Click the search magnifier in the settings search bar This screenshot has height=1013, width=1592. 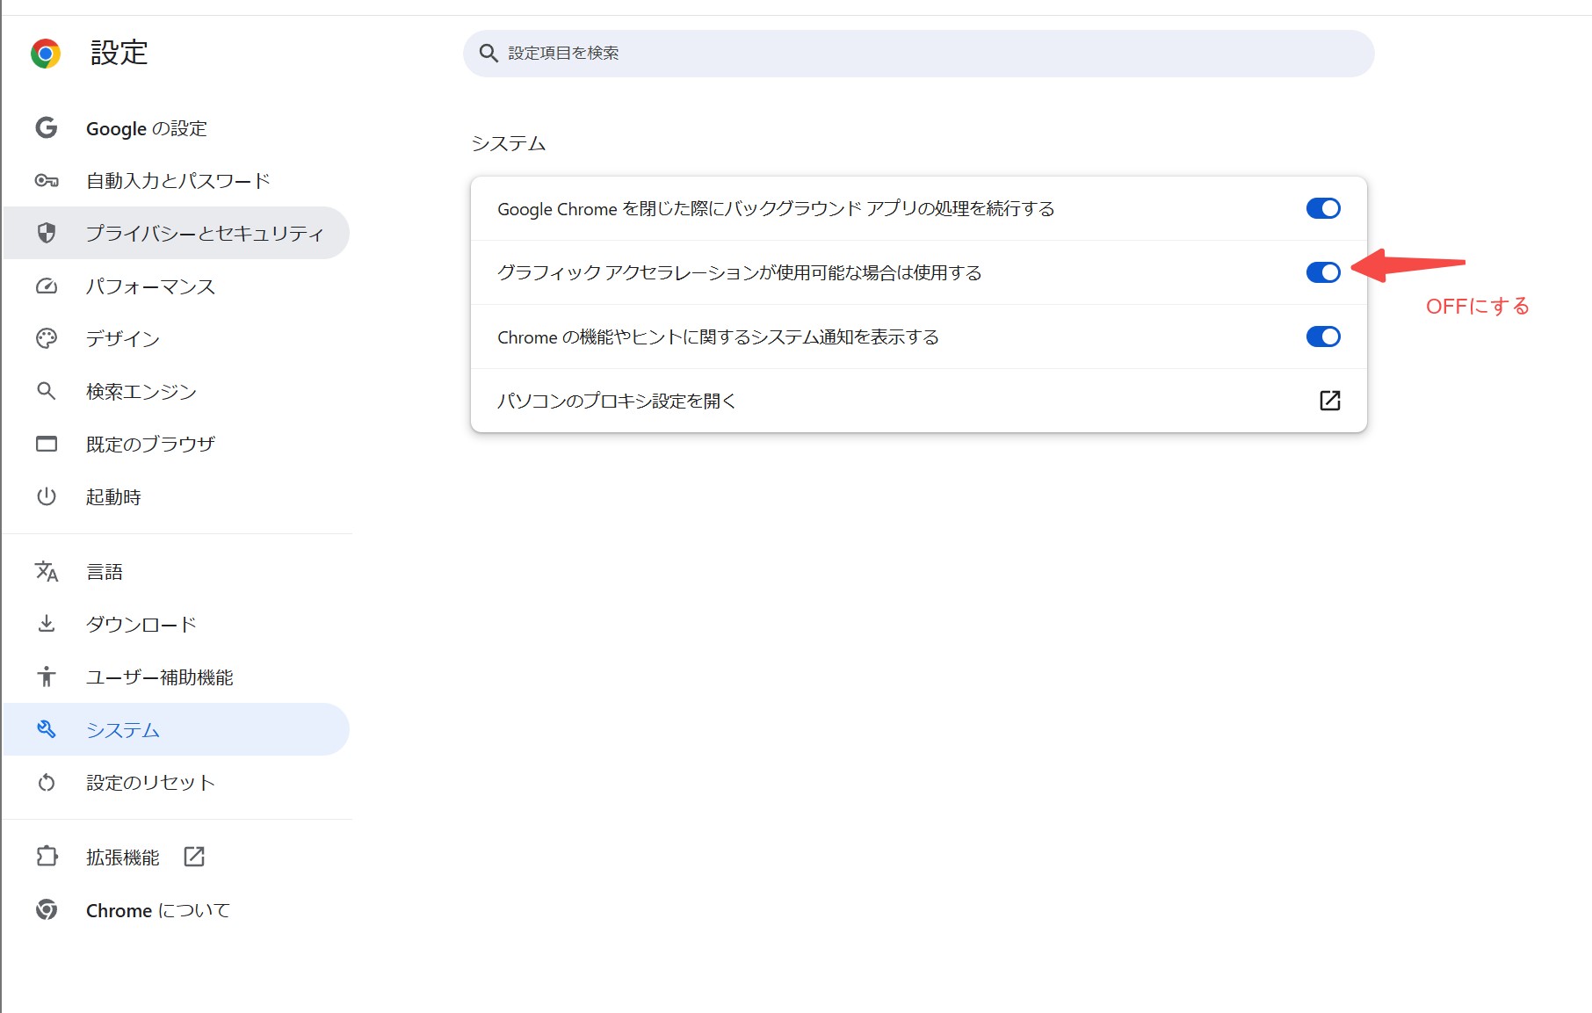pyautogui.click(x=488, y=54)
